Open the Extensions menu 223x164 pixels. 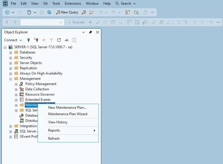click(73, 4)
